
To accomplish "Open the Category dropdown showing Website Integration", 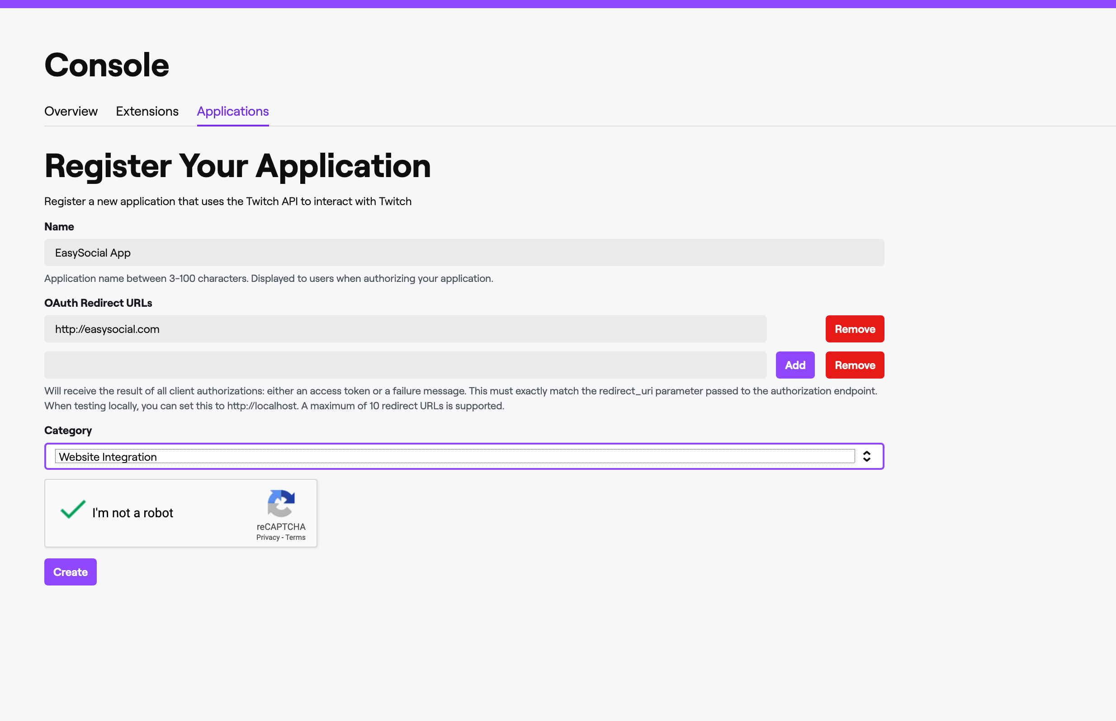I will tap(464, 456).
